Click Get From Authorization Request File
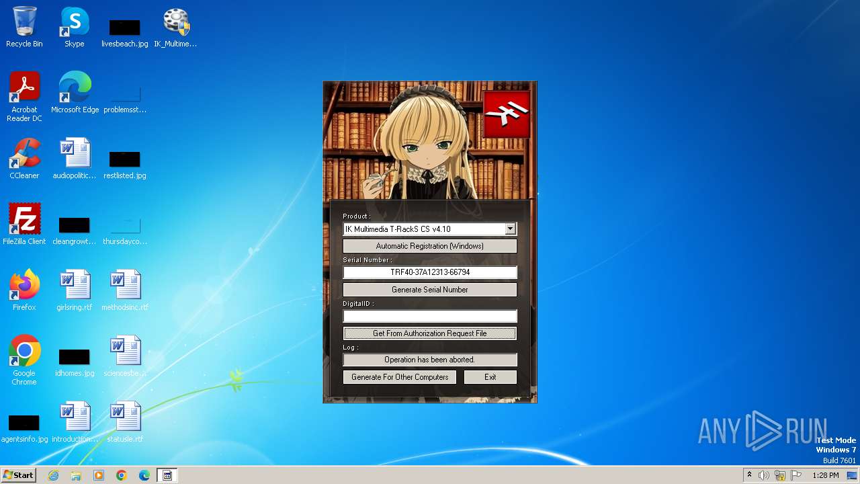Screen dimensions: 860x484 [x=430, y=333]
